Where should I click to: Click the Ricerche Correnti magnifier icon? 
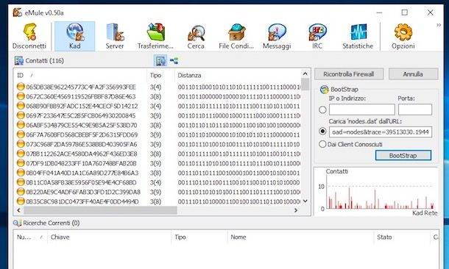coord(17,223)
